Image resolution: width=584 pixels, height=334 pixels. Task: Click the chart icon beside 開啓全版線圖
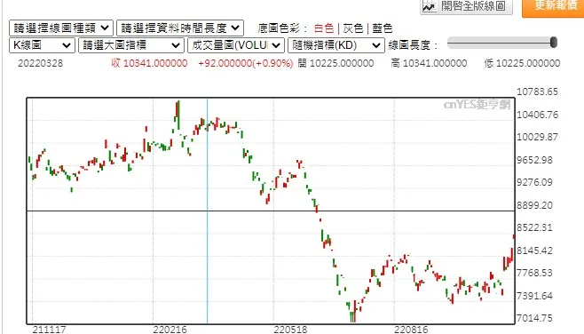(430, 7)
